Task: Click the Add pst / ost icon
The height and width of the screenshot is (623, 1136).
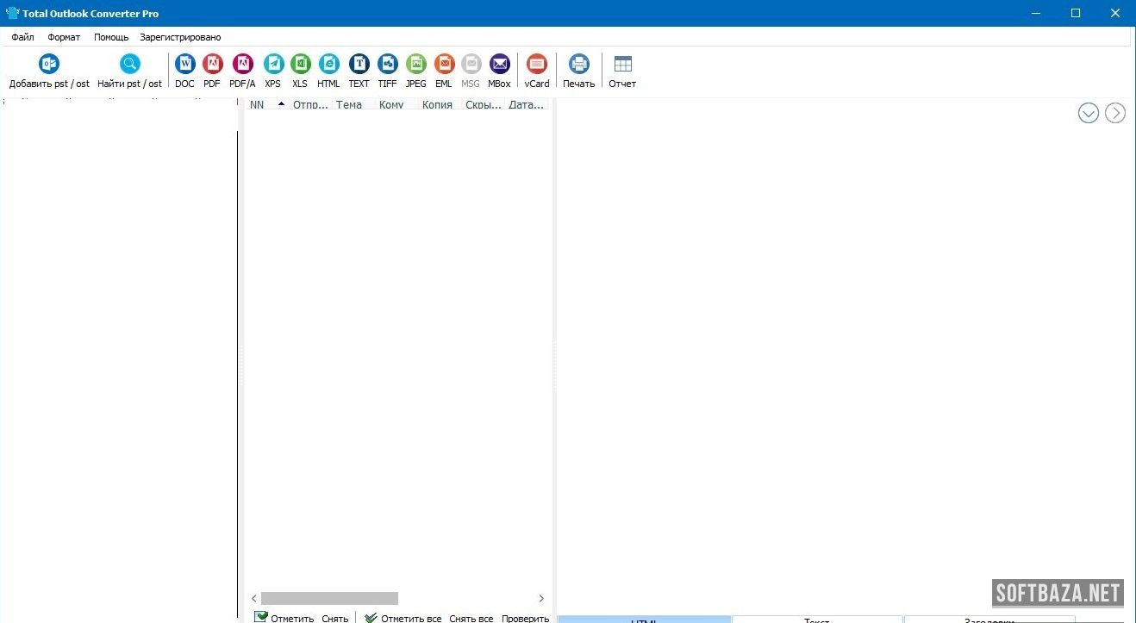Action: [x=49, y=65]
